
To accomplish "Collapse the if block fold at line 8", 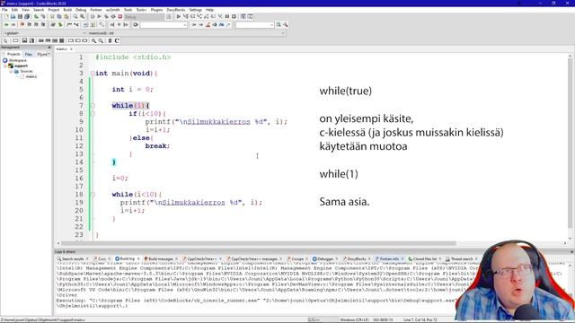I will (93, 114).
